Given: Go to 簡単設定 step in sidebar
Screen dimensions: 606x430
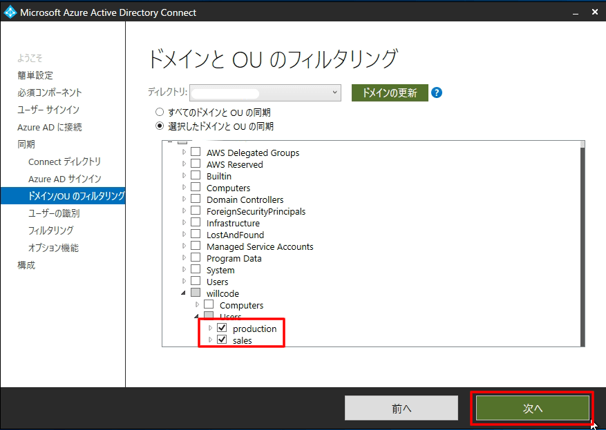Looking at the screenshot, I should (x=35, y=75).
